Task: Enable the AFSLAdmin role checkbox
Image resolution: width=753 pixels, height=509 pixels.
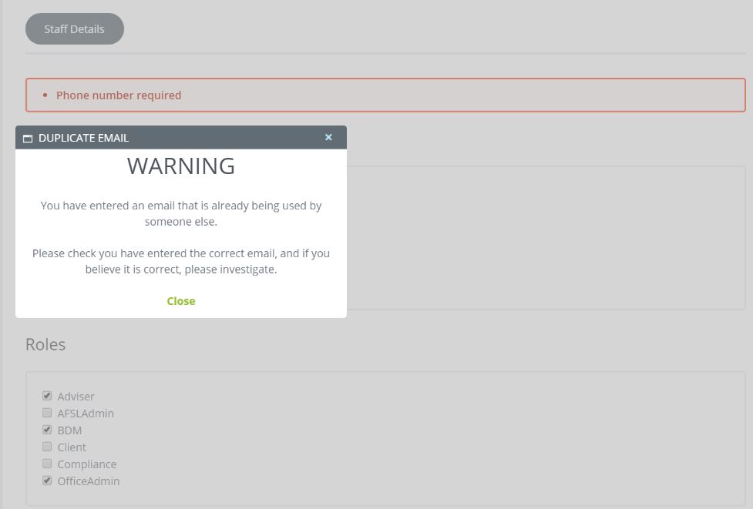Action: pos(47,413)
